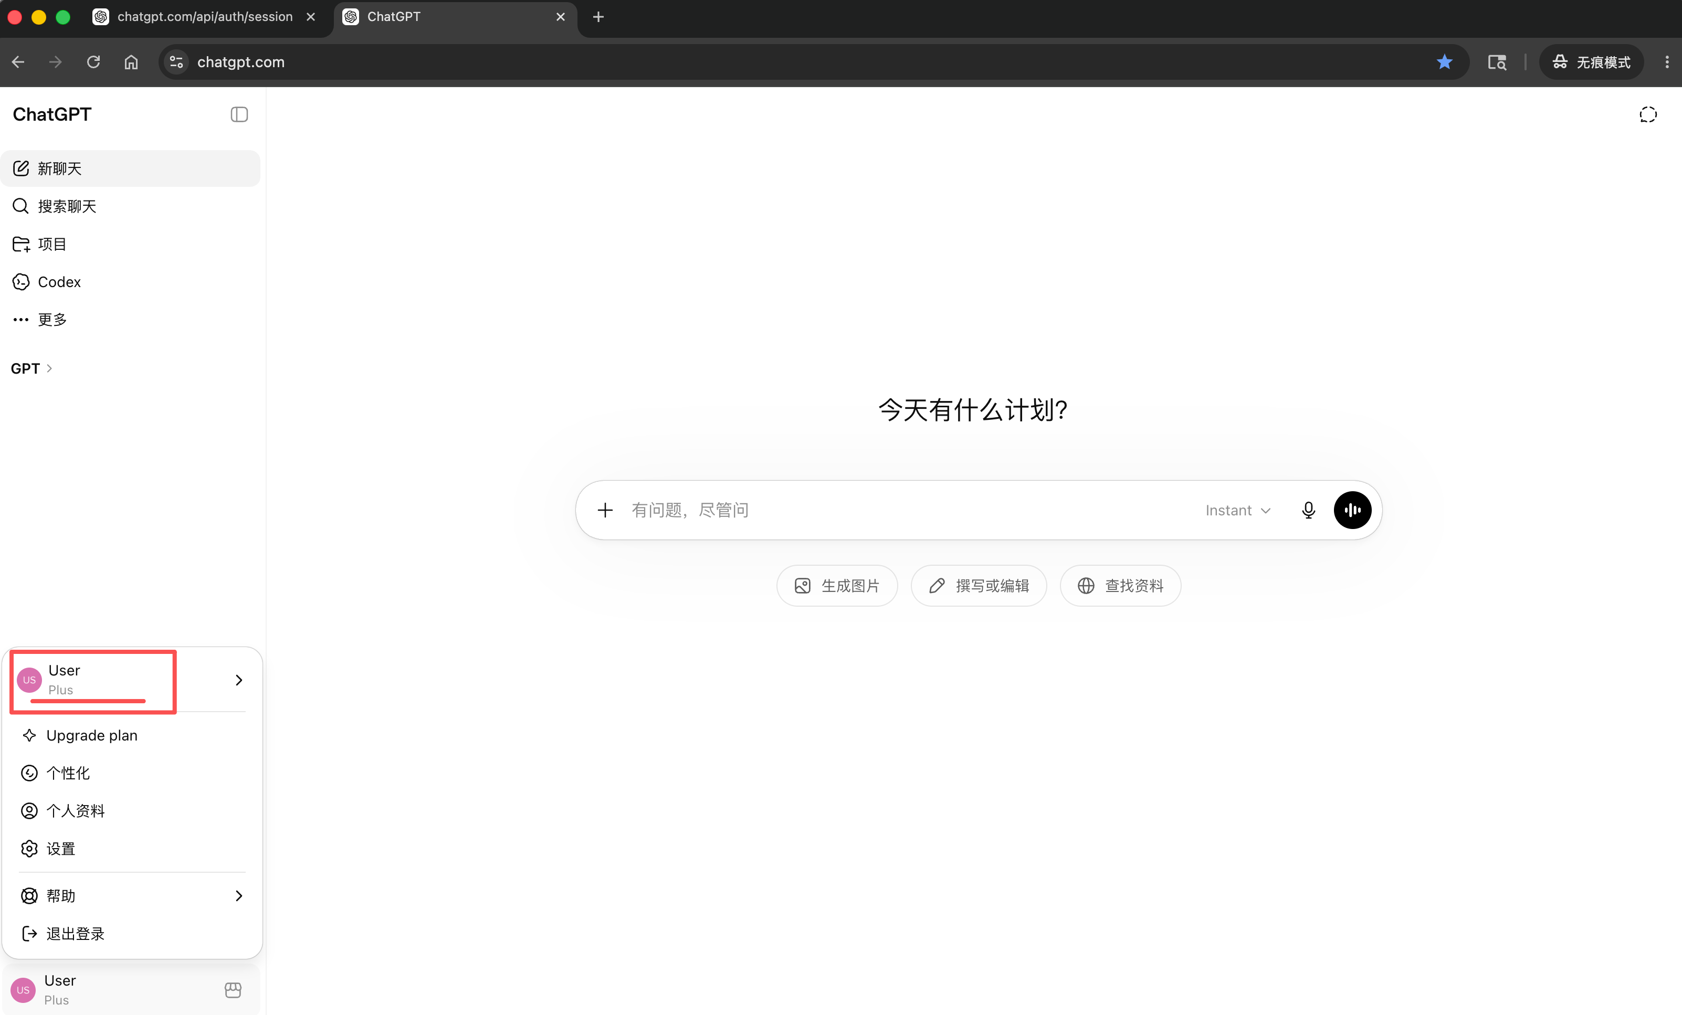This screenshot has height=1015, width=1682.
Task: Click 退出登录 to log out
Action: (x=132, y=933)
